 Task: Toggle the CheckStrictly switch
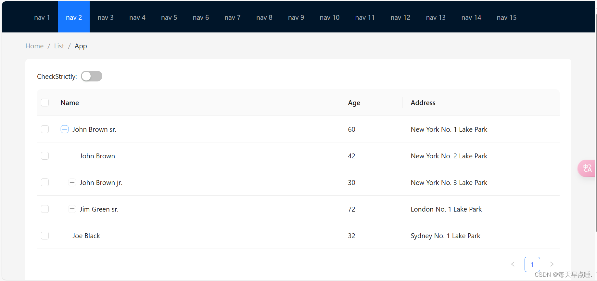92,76
